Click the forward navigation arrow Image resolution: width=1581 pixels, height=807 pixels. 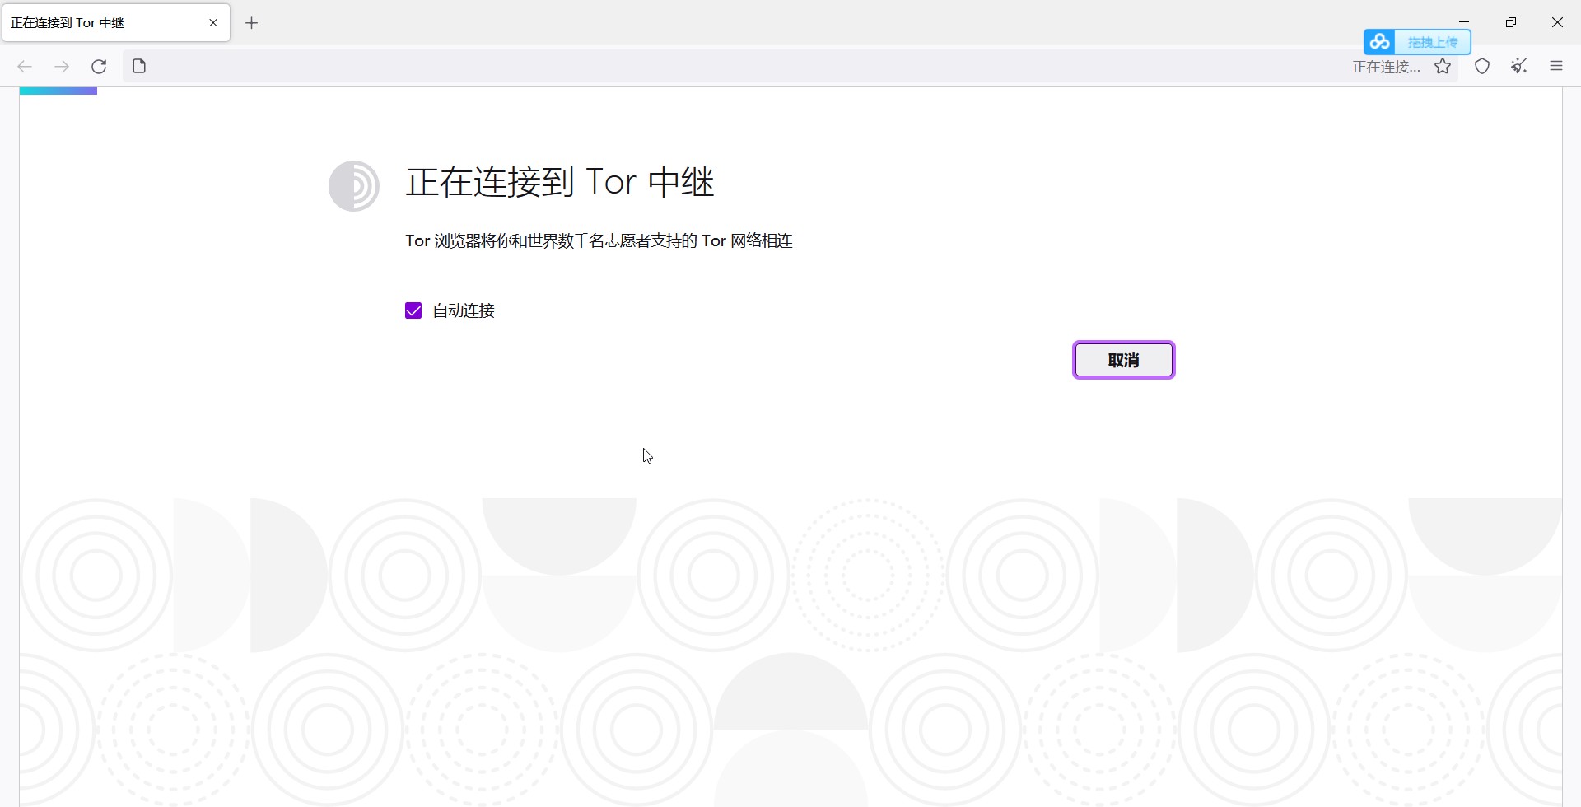pos(62,67)
